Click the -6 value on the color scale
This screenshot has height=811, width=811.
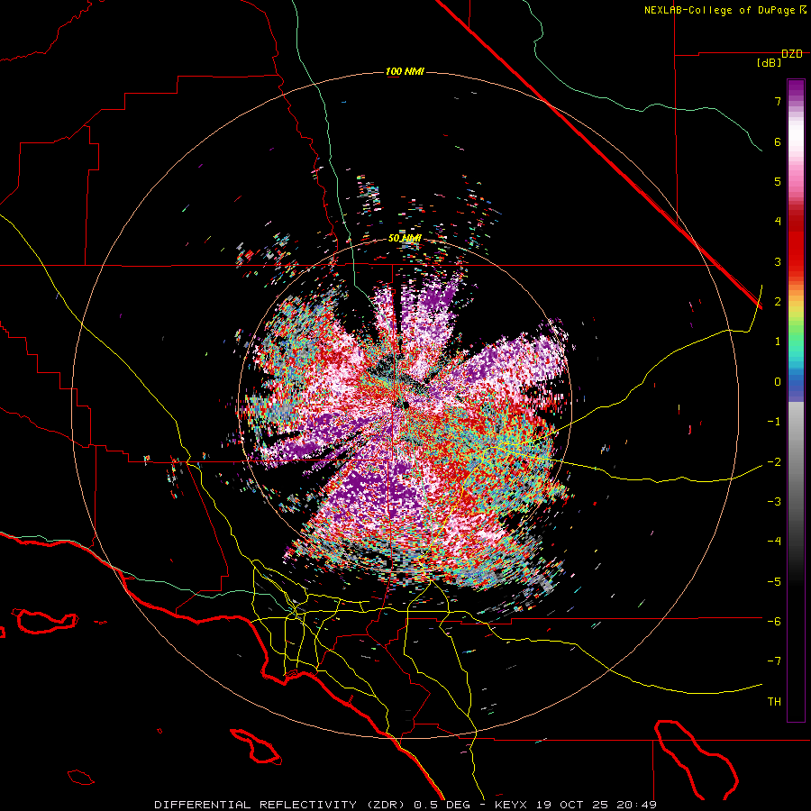(x=774, y=622)
